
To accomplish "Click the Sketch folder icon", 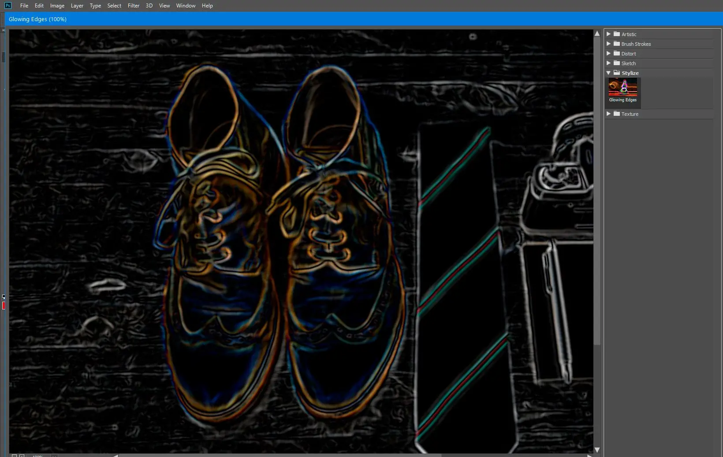I will tap(617, 63).
